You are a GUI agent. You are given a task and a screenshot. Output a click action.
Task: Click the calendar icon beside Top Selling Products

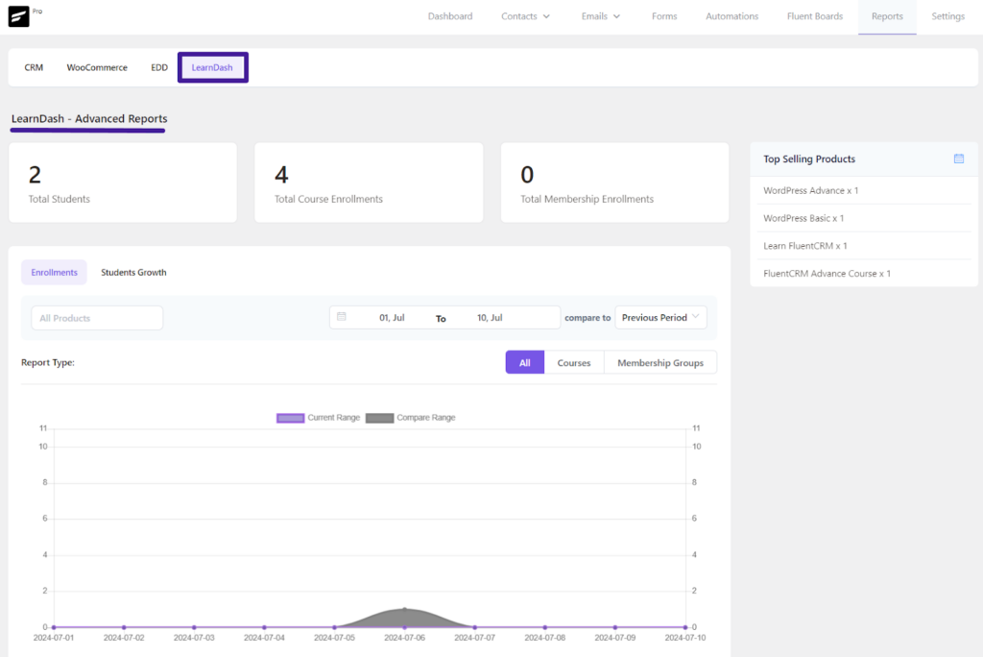click(x=958, y=159)
